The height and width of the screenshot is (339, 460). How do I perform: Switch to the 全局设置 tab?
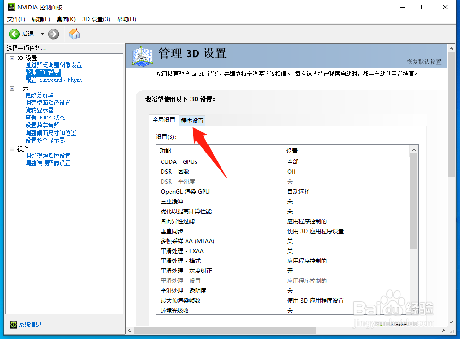164,119
